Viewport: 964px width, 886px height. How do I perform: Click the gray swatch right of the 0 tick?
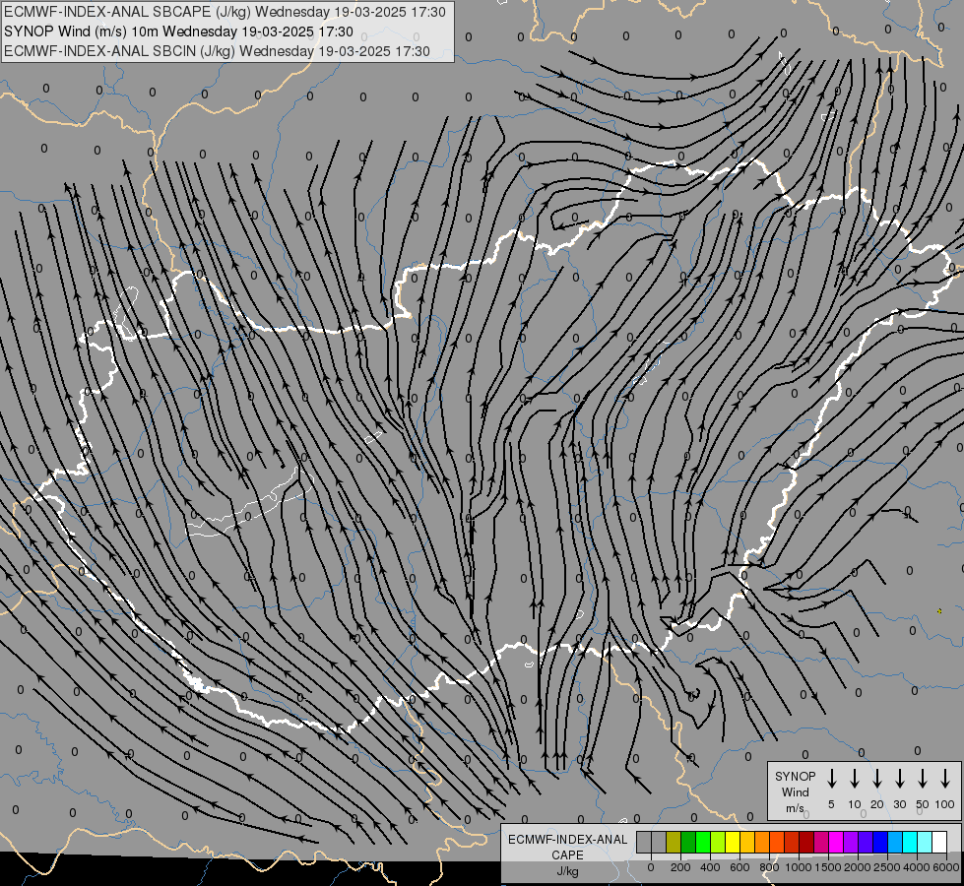(659, 842)
